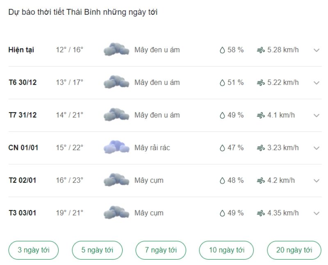Show the 7 ngày tới forecast
The height and width of the screenshot is (265, 328).
(x=161, y=250)
